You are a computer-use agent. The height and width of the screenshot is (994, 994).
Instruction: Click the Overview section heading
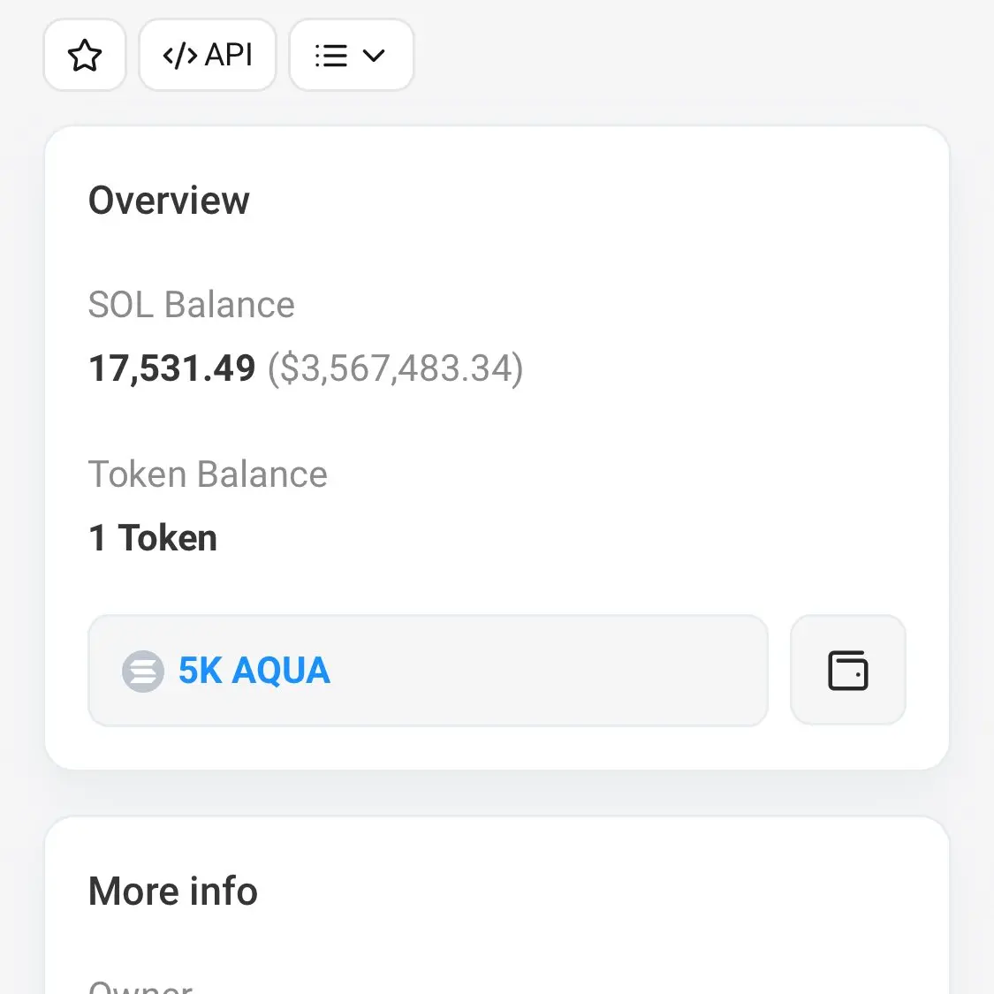pyautogui.click(x=169, y=201)
